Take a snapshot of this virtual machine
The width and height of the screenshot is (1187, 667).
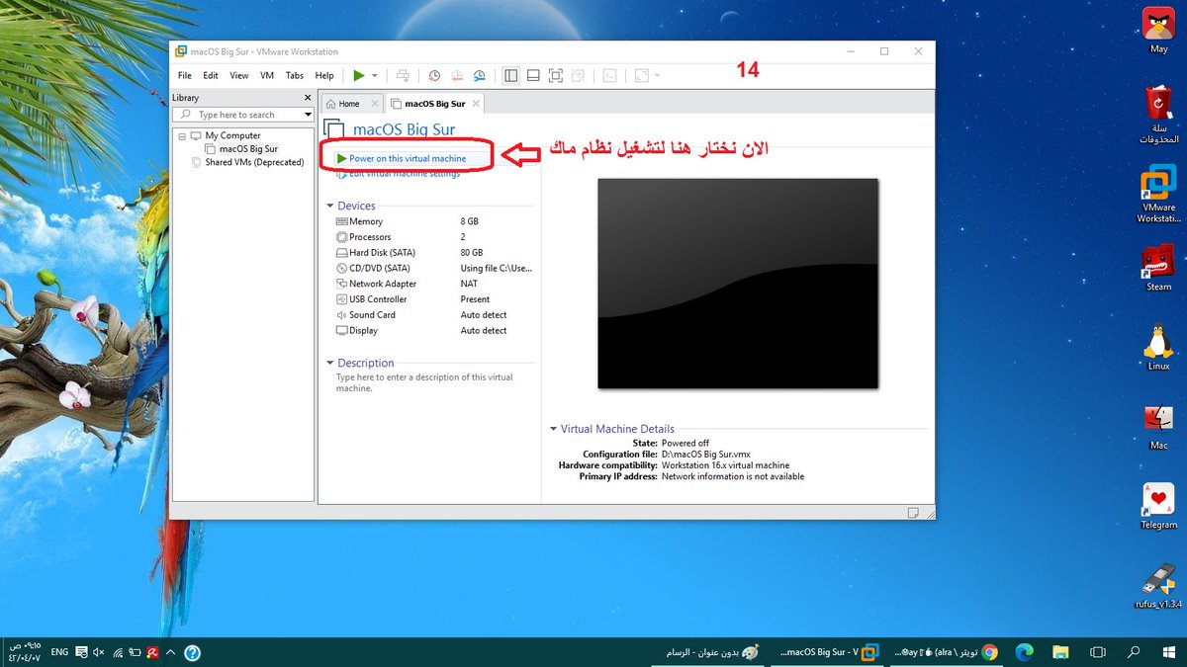[x=434, y=75]
